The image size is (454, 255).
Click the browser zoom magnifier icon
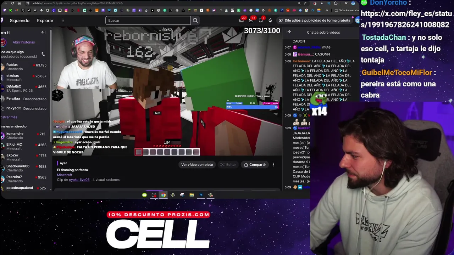(299, 4)
